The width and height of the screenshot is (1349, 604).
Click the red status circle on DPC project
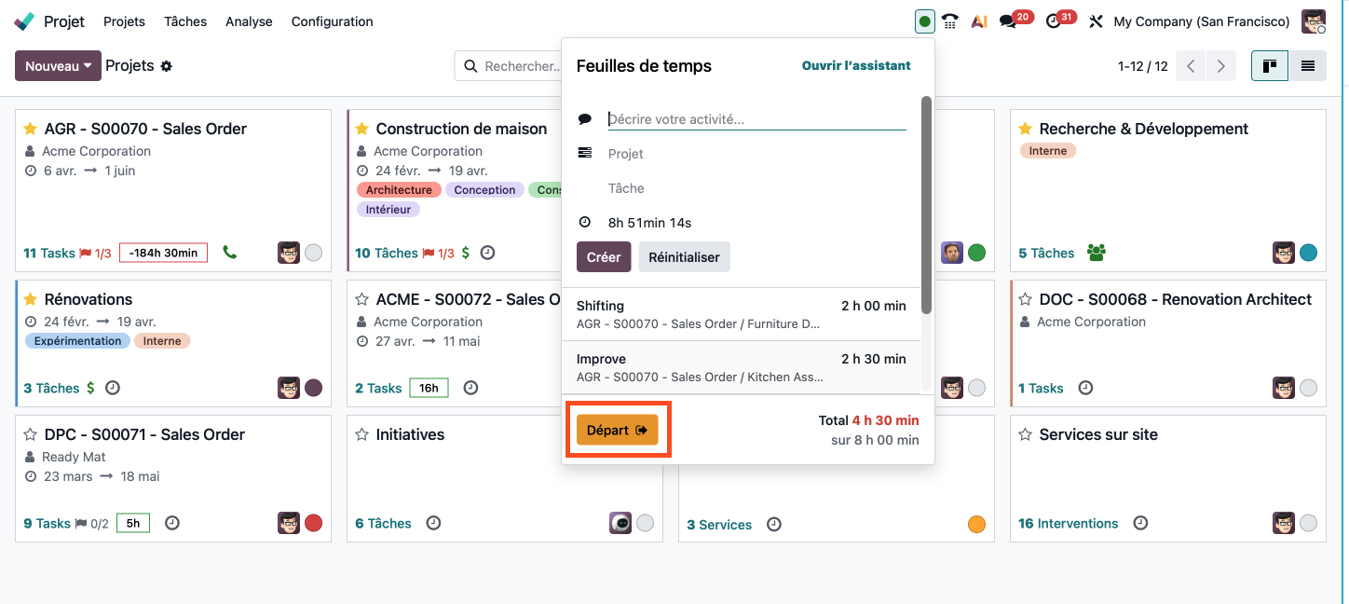(x=313, y=523)
